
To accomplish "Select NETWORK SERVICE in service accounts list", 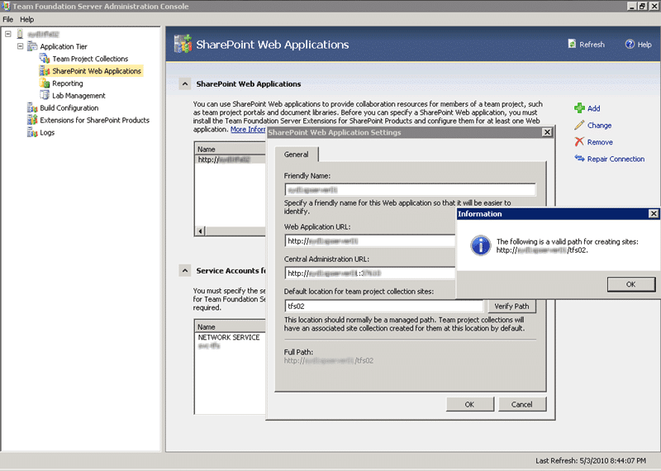I will click(x=229, y=337).
